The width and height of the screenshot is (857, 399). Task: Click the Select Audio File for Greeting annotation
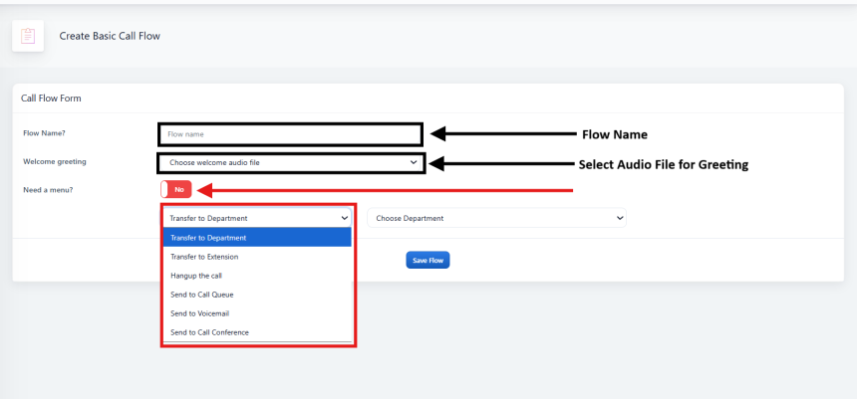click(663, 164)
